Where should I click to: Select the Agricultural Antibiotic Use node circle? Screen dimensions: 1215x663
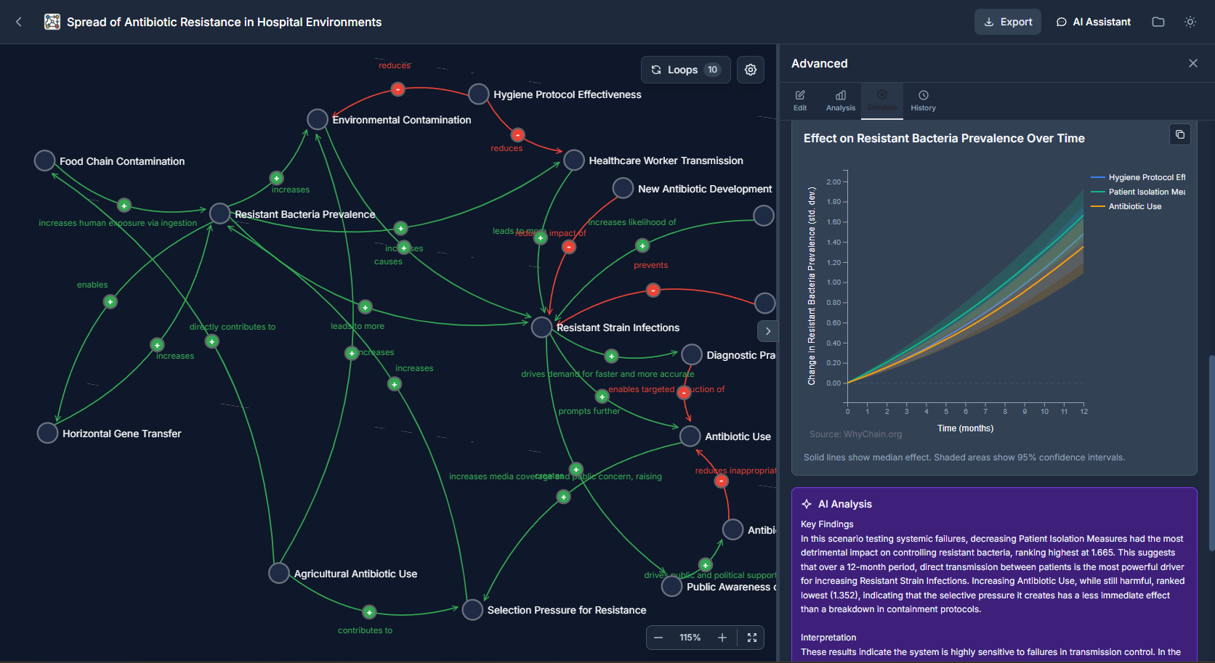point(279,573)
